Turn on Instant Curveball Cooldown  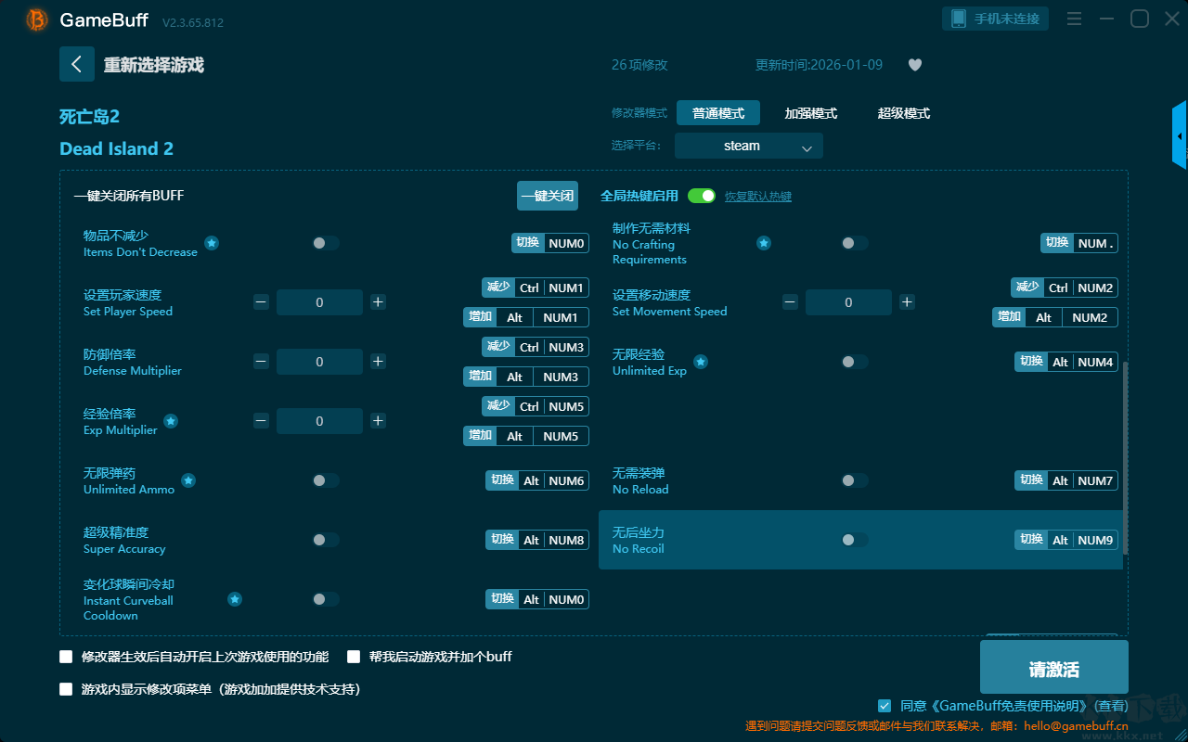tap(326, 599)
